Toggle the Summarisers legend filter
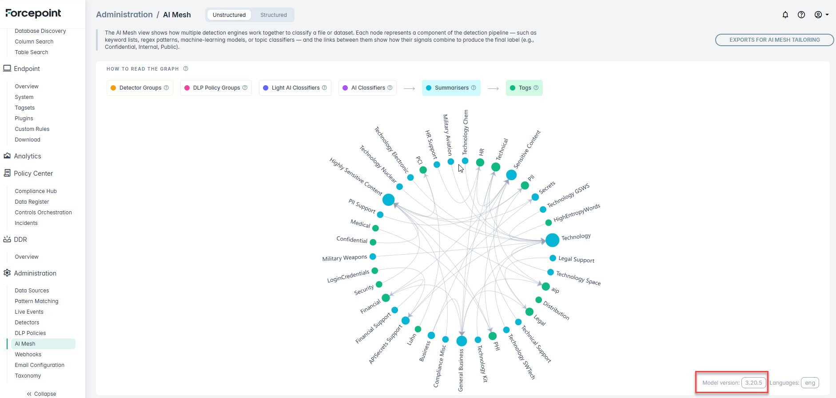 click(450, 88)
